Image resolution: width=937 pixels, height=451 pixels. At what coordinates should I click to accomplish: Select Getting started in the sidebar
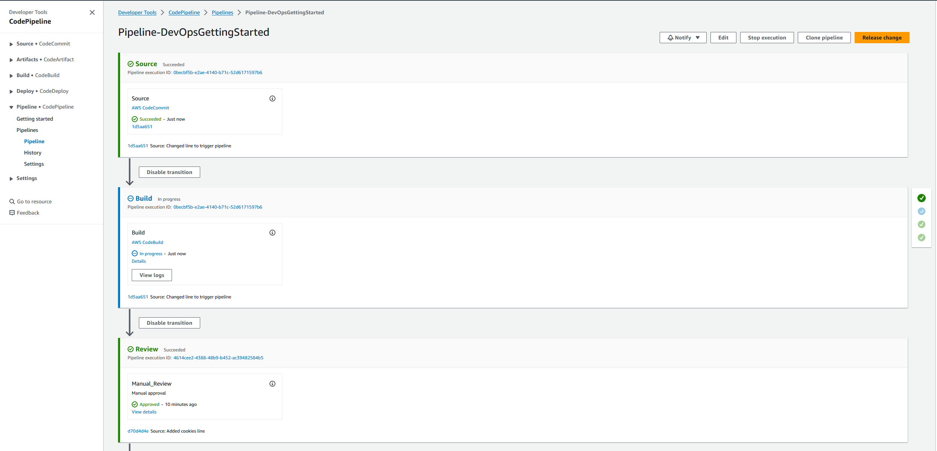35,119
